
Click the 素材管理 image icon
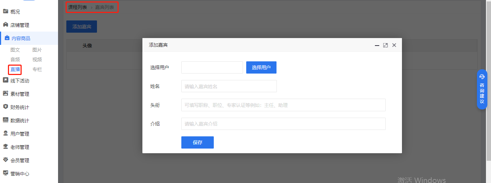(x=5, y=93)
